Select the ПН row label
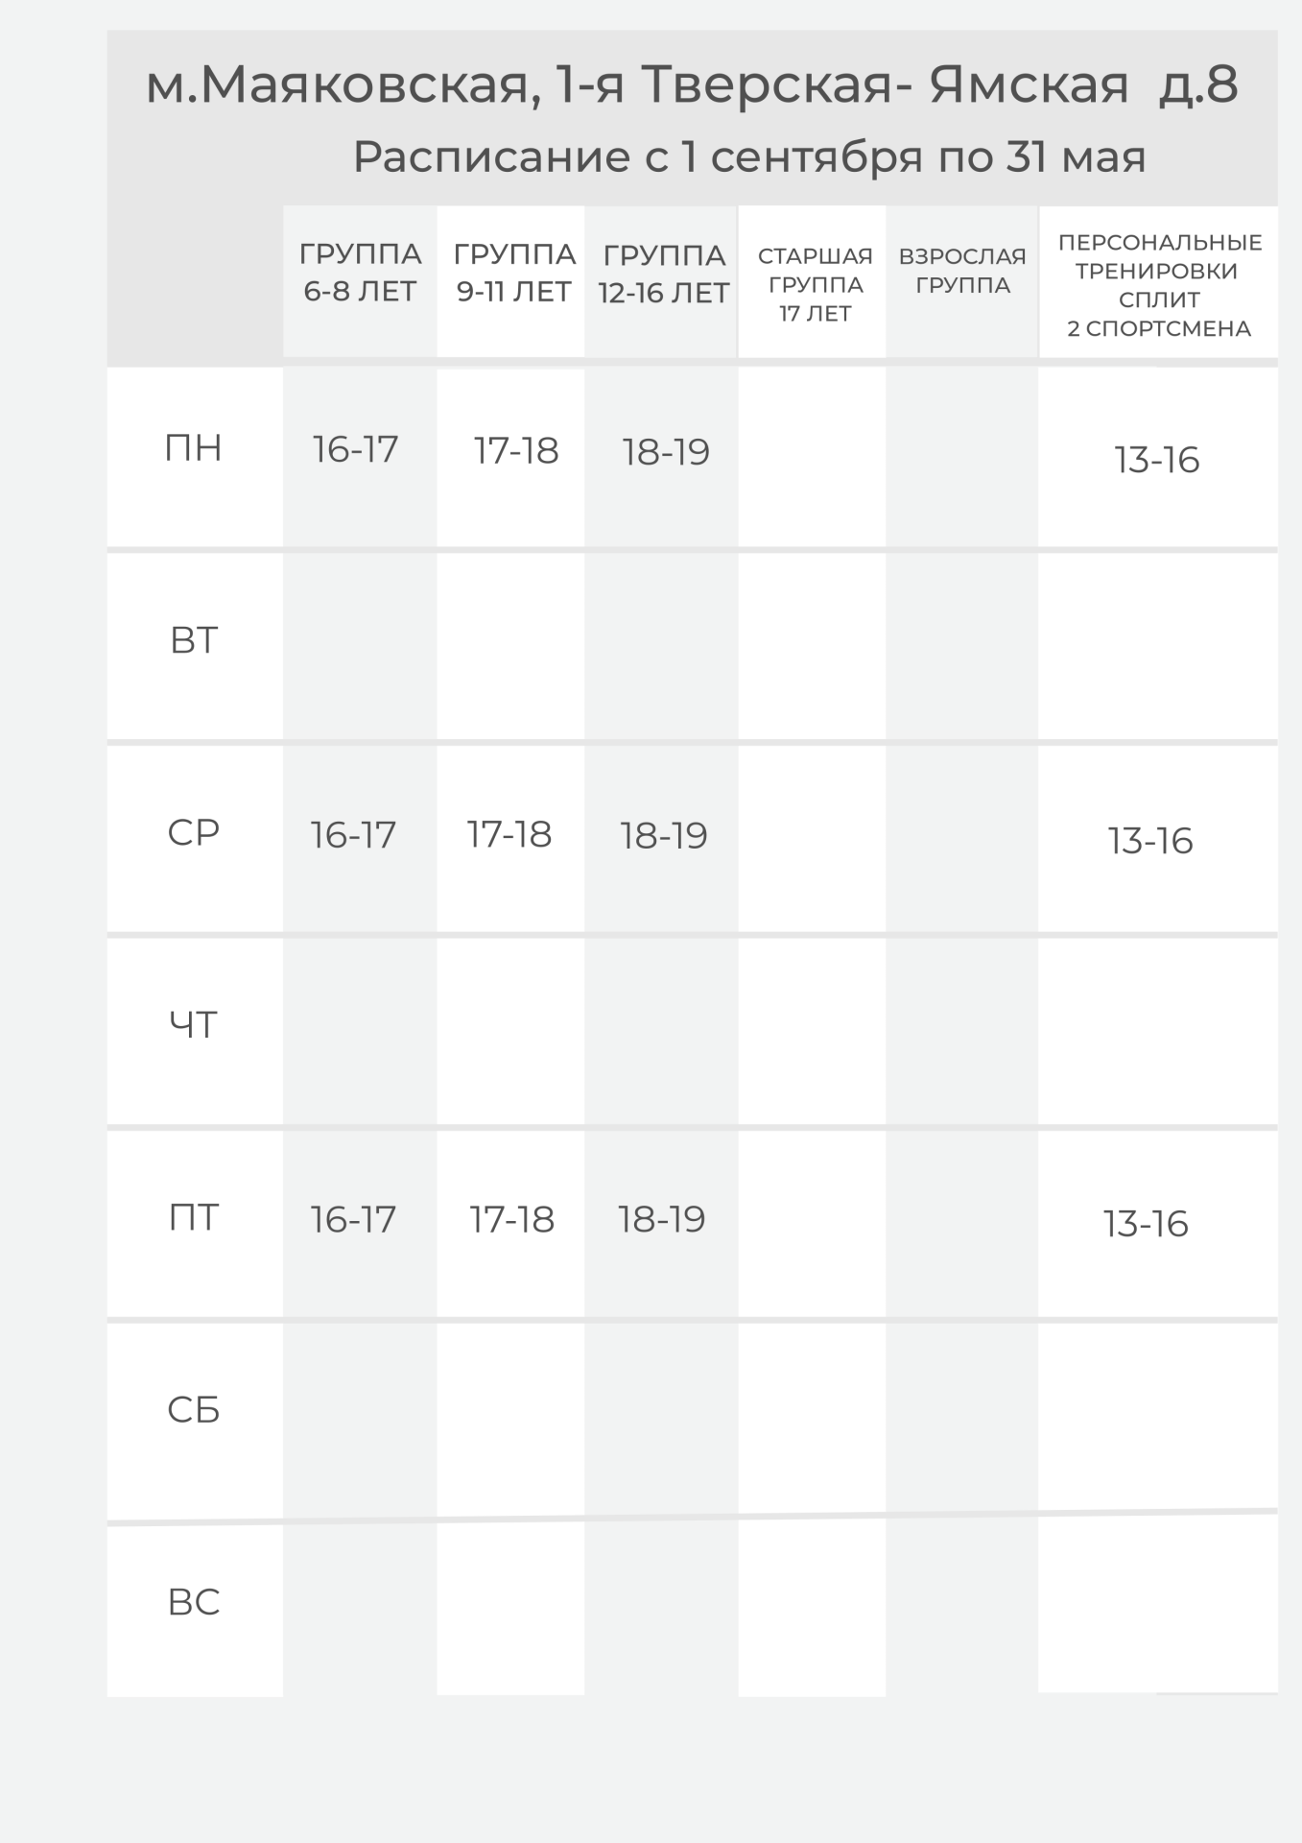The width and height of the screenshot is (1302, 1843). click(194, 448)
